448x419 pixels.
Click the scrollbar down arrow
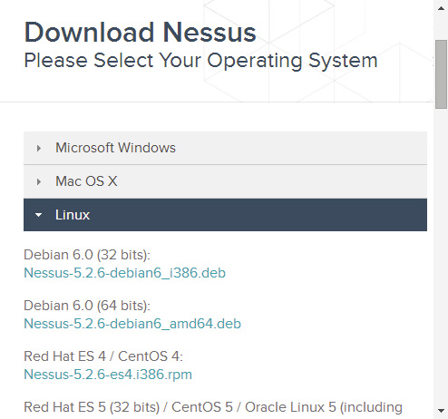tap(441, 411)
